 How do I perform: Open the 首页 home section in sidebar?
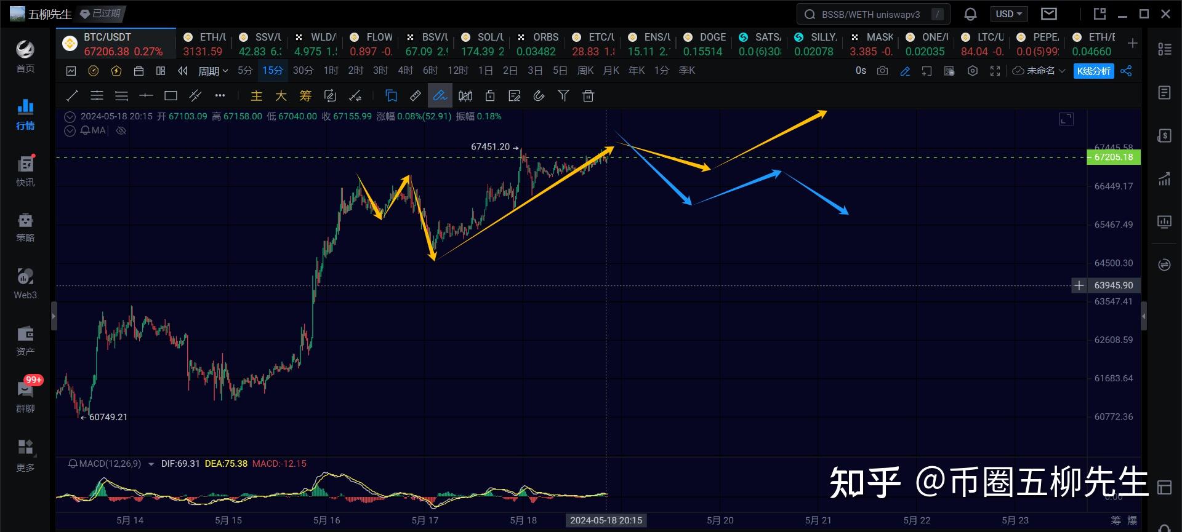pos(25,55)
